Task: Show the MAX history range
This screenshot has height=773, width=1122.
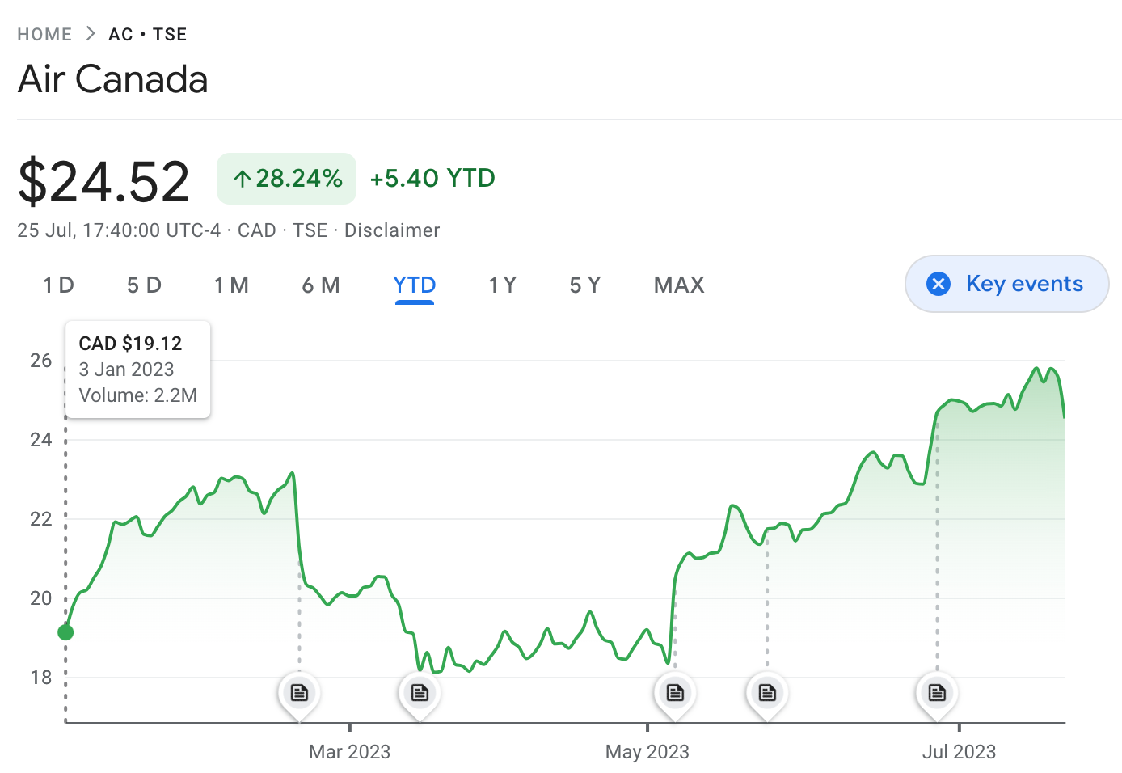Action: (x=679, y=285)
